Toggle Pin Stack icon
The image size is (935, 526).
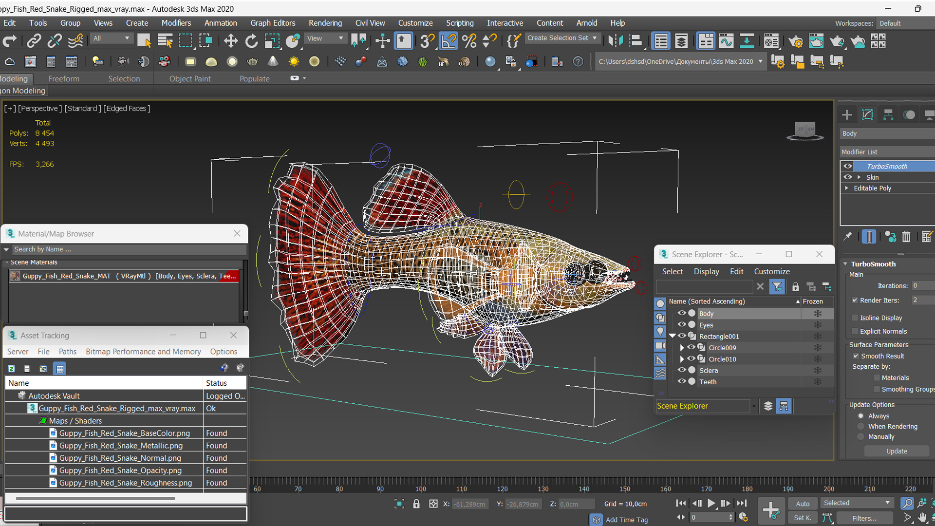click(x=847, y=237)
